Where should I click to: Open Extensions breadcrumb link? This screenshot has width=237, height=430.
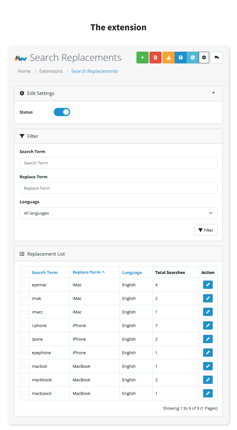(x=51, y=71)
